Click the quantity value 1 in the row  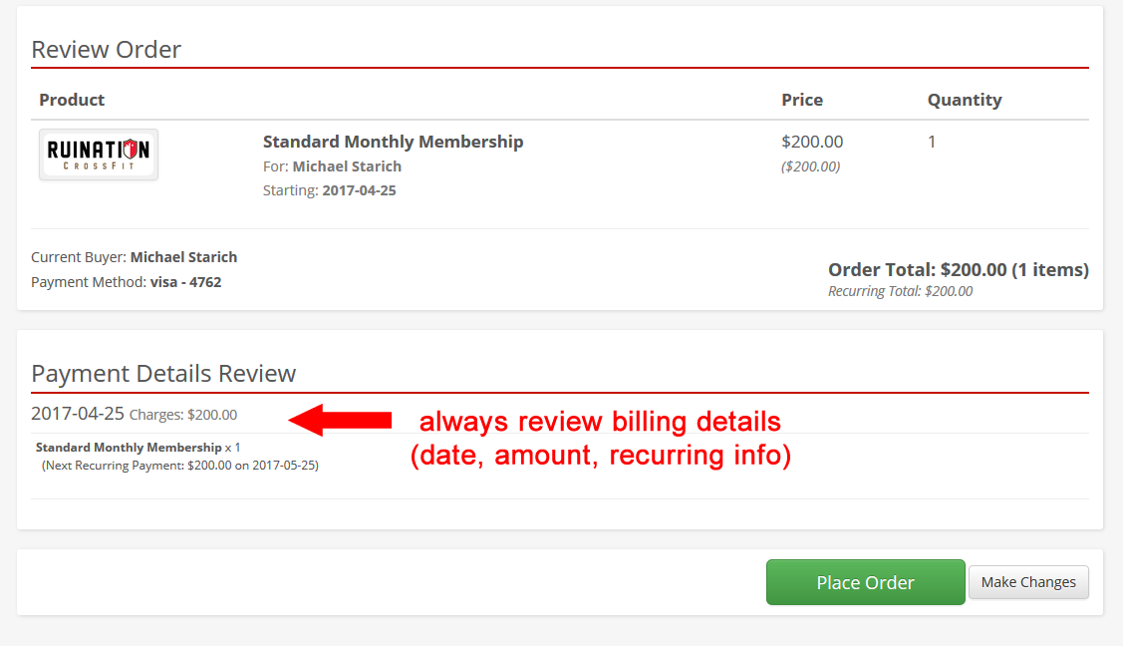point(932,142)
